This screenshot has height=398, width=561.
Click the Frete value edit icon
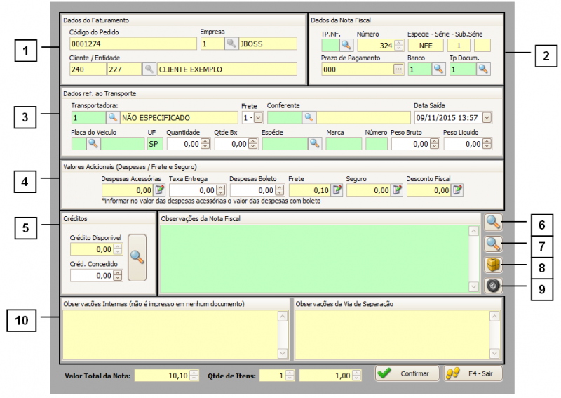pos(337,190)
